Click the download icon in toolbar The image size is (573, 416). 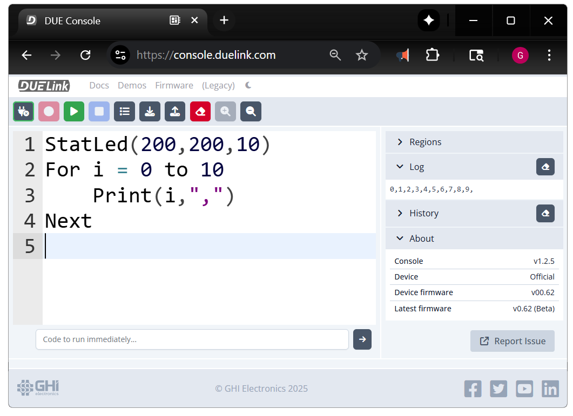click(x=150, y=111)
